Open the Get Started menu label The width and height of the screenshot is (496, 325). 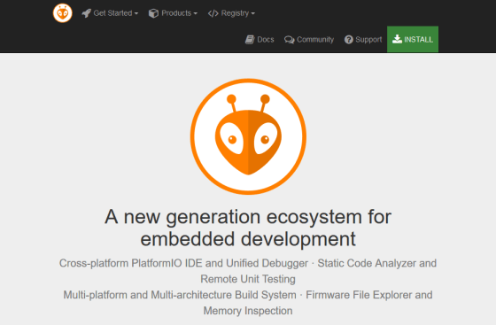(x=112, y=13)
